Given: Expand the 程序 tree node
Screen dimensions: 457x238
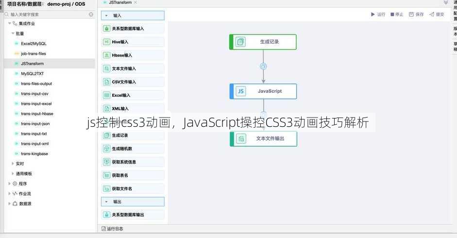Looking at the screenshot, I should (9, 184).
